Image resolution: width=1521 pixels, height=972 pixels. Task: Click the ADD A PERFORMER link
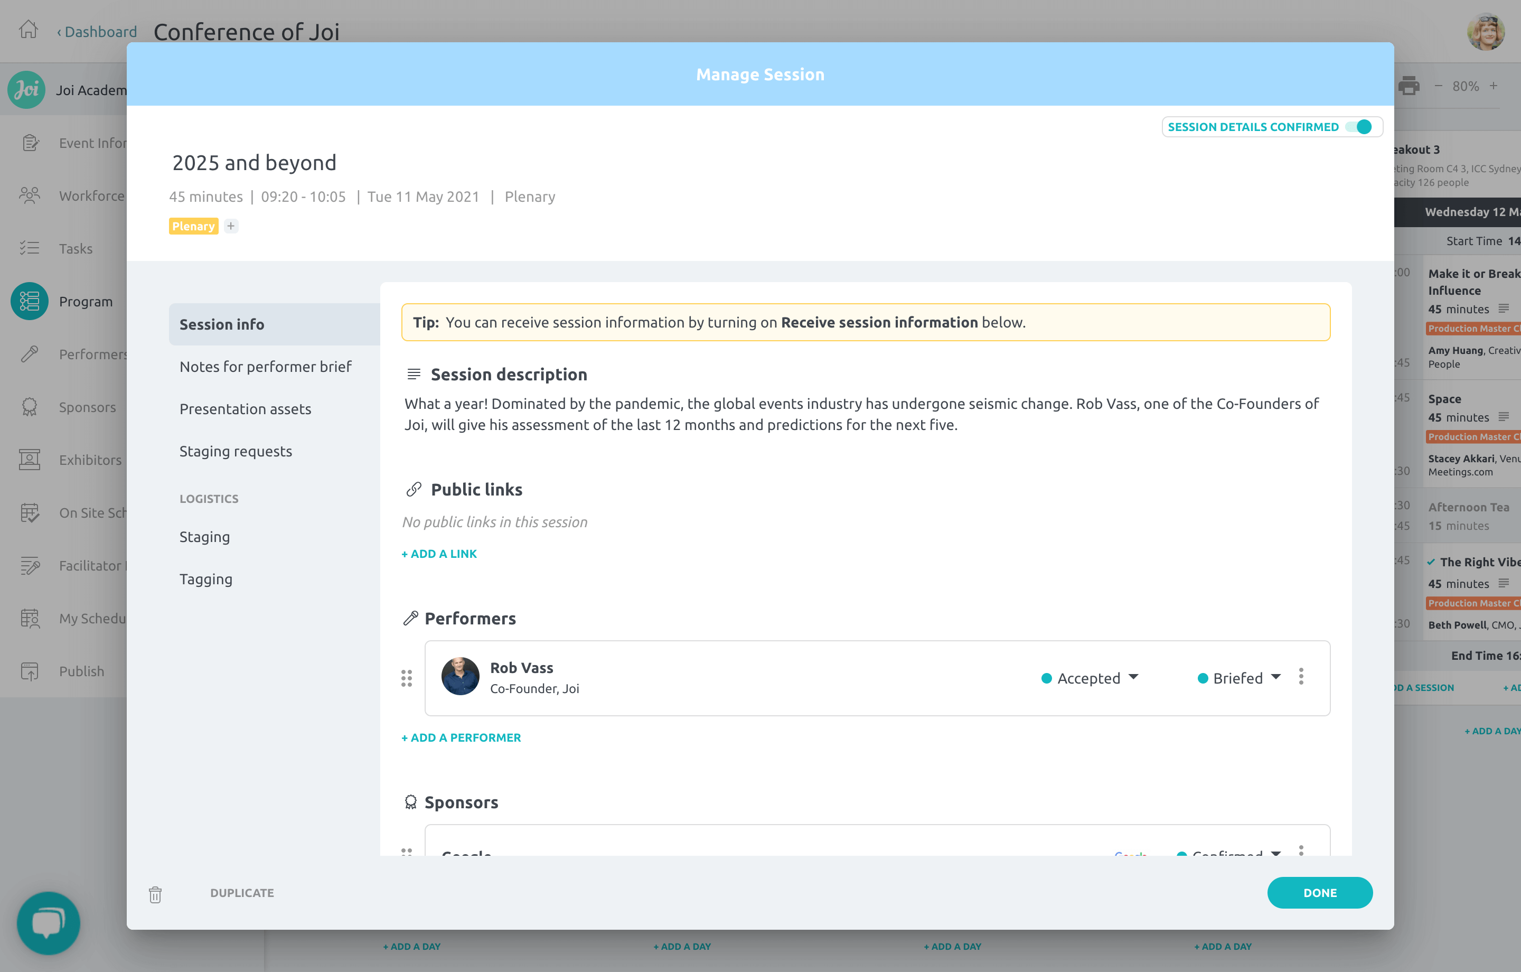coord(461,737)
